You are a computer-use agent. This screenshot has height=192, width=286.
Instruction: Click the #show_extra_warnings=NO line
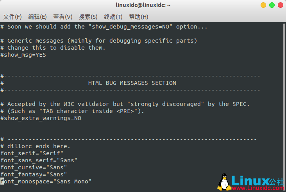[41, 118]
